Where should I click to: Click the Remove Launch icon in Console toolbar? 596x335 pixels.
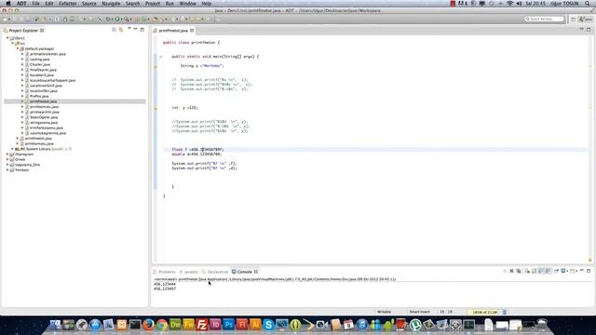tap(511, 271)
